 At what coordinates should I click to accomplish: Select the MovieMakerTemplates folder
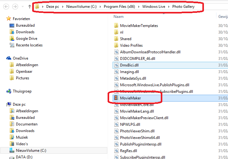coord(139,26)
